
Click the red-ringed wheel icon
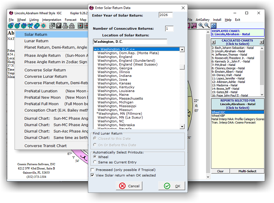pyautogui.click(x=43, y=26)
